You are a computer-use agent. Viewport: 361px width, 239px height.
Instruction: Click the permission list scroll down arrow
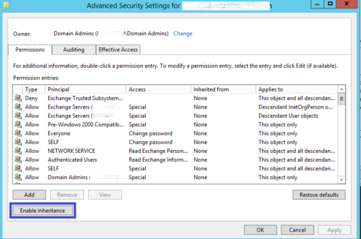pos(342,180)
